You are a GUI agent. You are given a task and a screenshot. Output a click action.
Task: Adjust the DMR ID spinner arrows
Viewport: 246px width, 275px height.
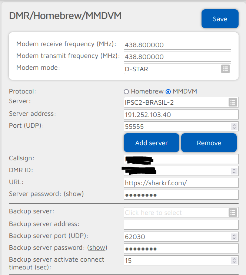tap(234, 171)
